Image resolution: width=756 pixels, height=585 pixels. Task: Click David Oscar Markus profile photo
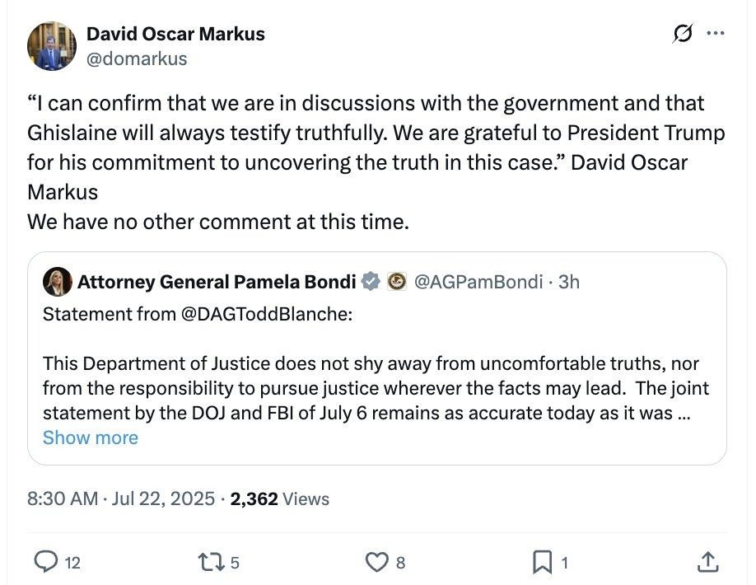point(51,45)
